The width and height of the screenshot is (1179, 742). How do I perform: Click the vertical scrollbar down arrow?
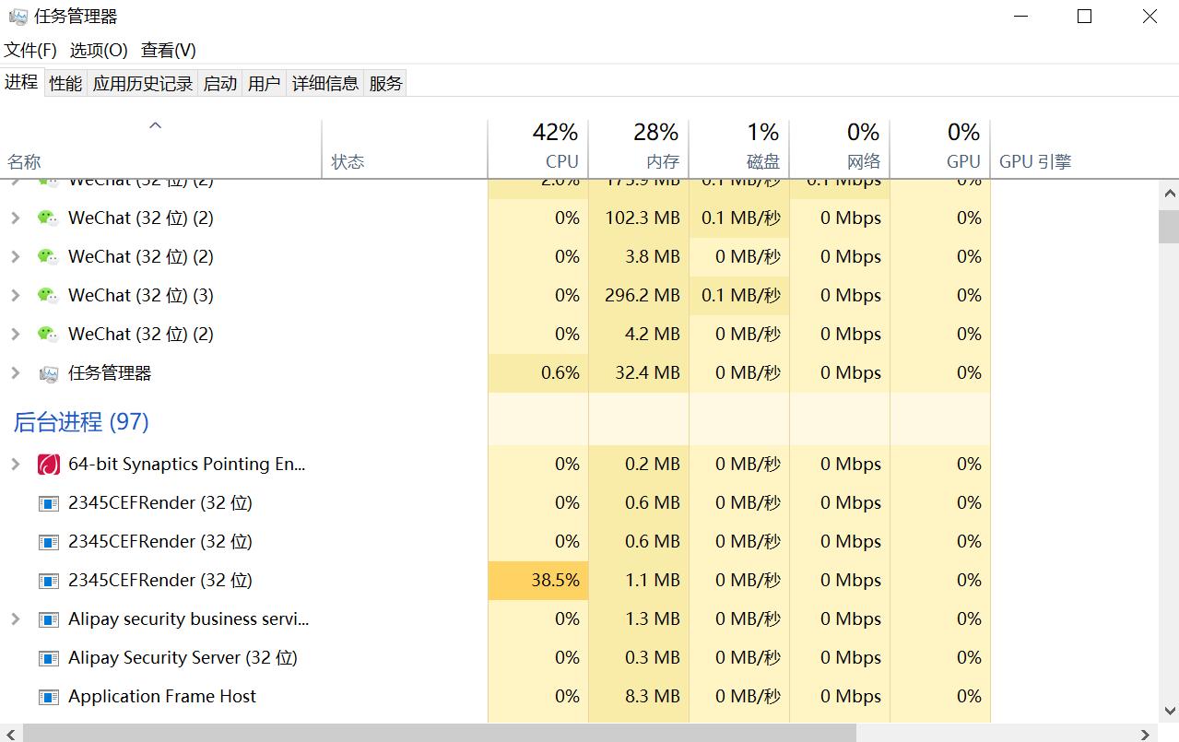coord(1169,711)
